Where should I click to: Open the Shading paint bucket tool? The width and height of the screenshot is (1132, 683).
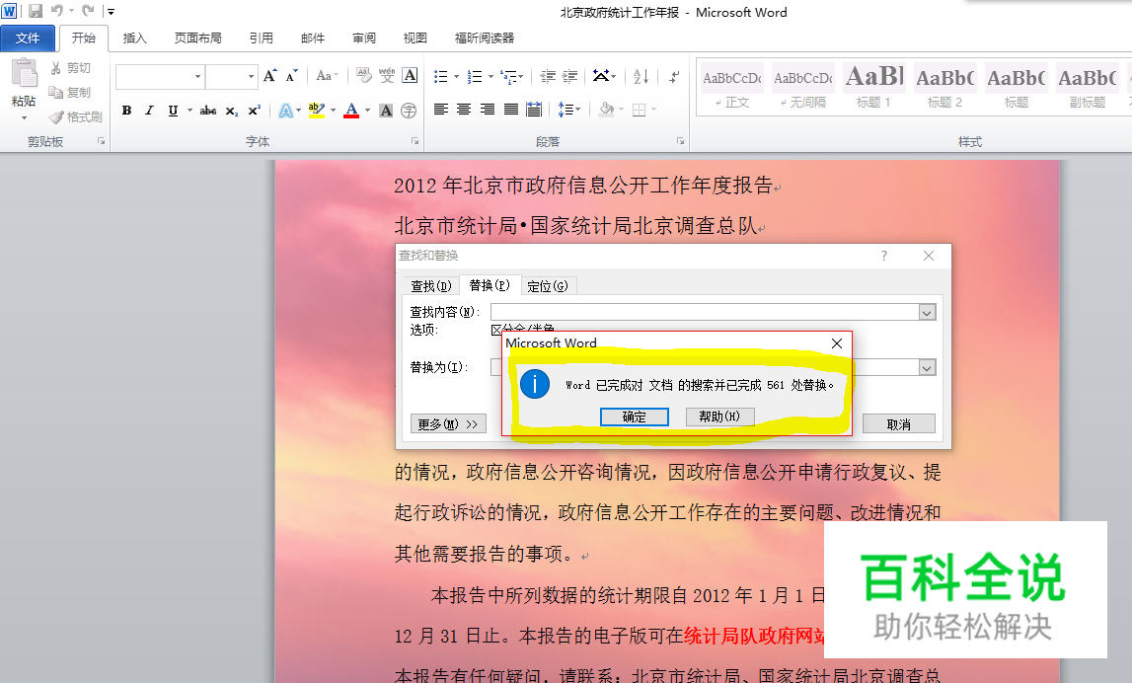click(x=606, y=110)
